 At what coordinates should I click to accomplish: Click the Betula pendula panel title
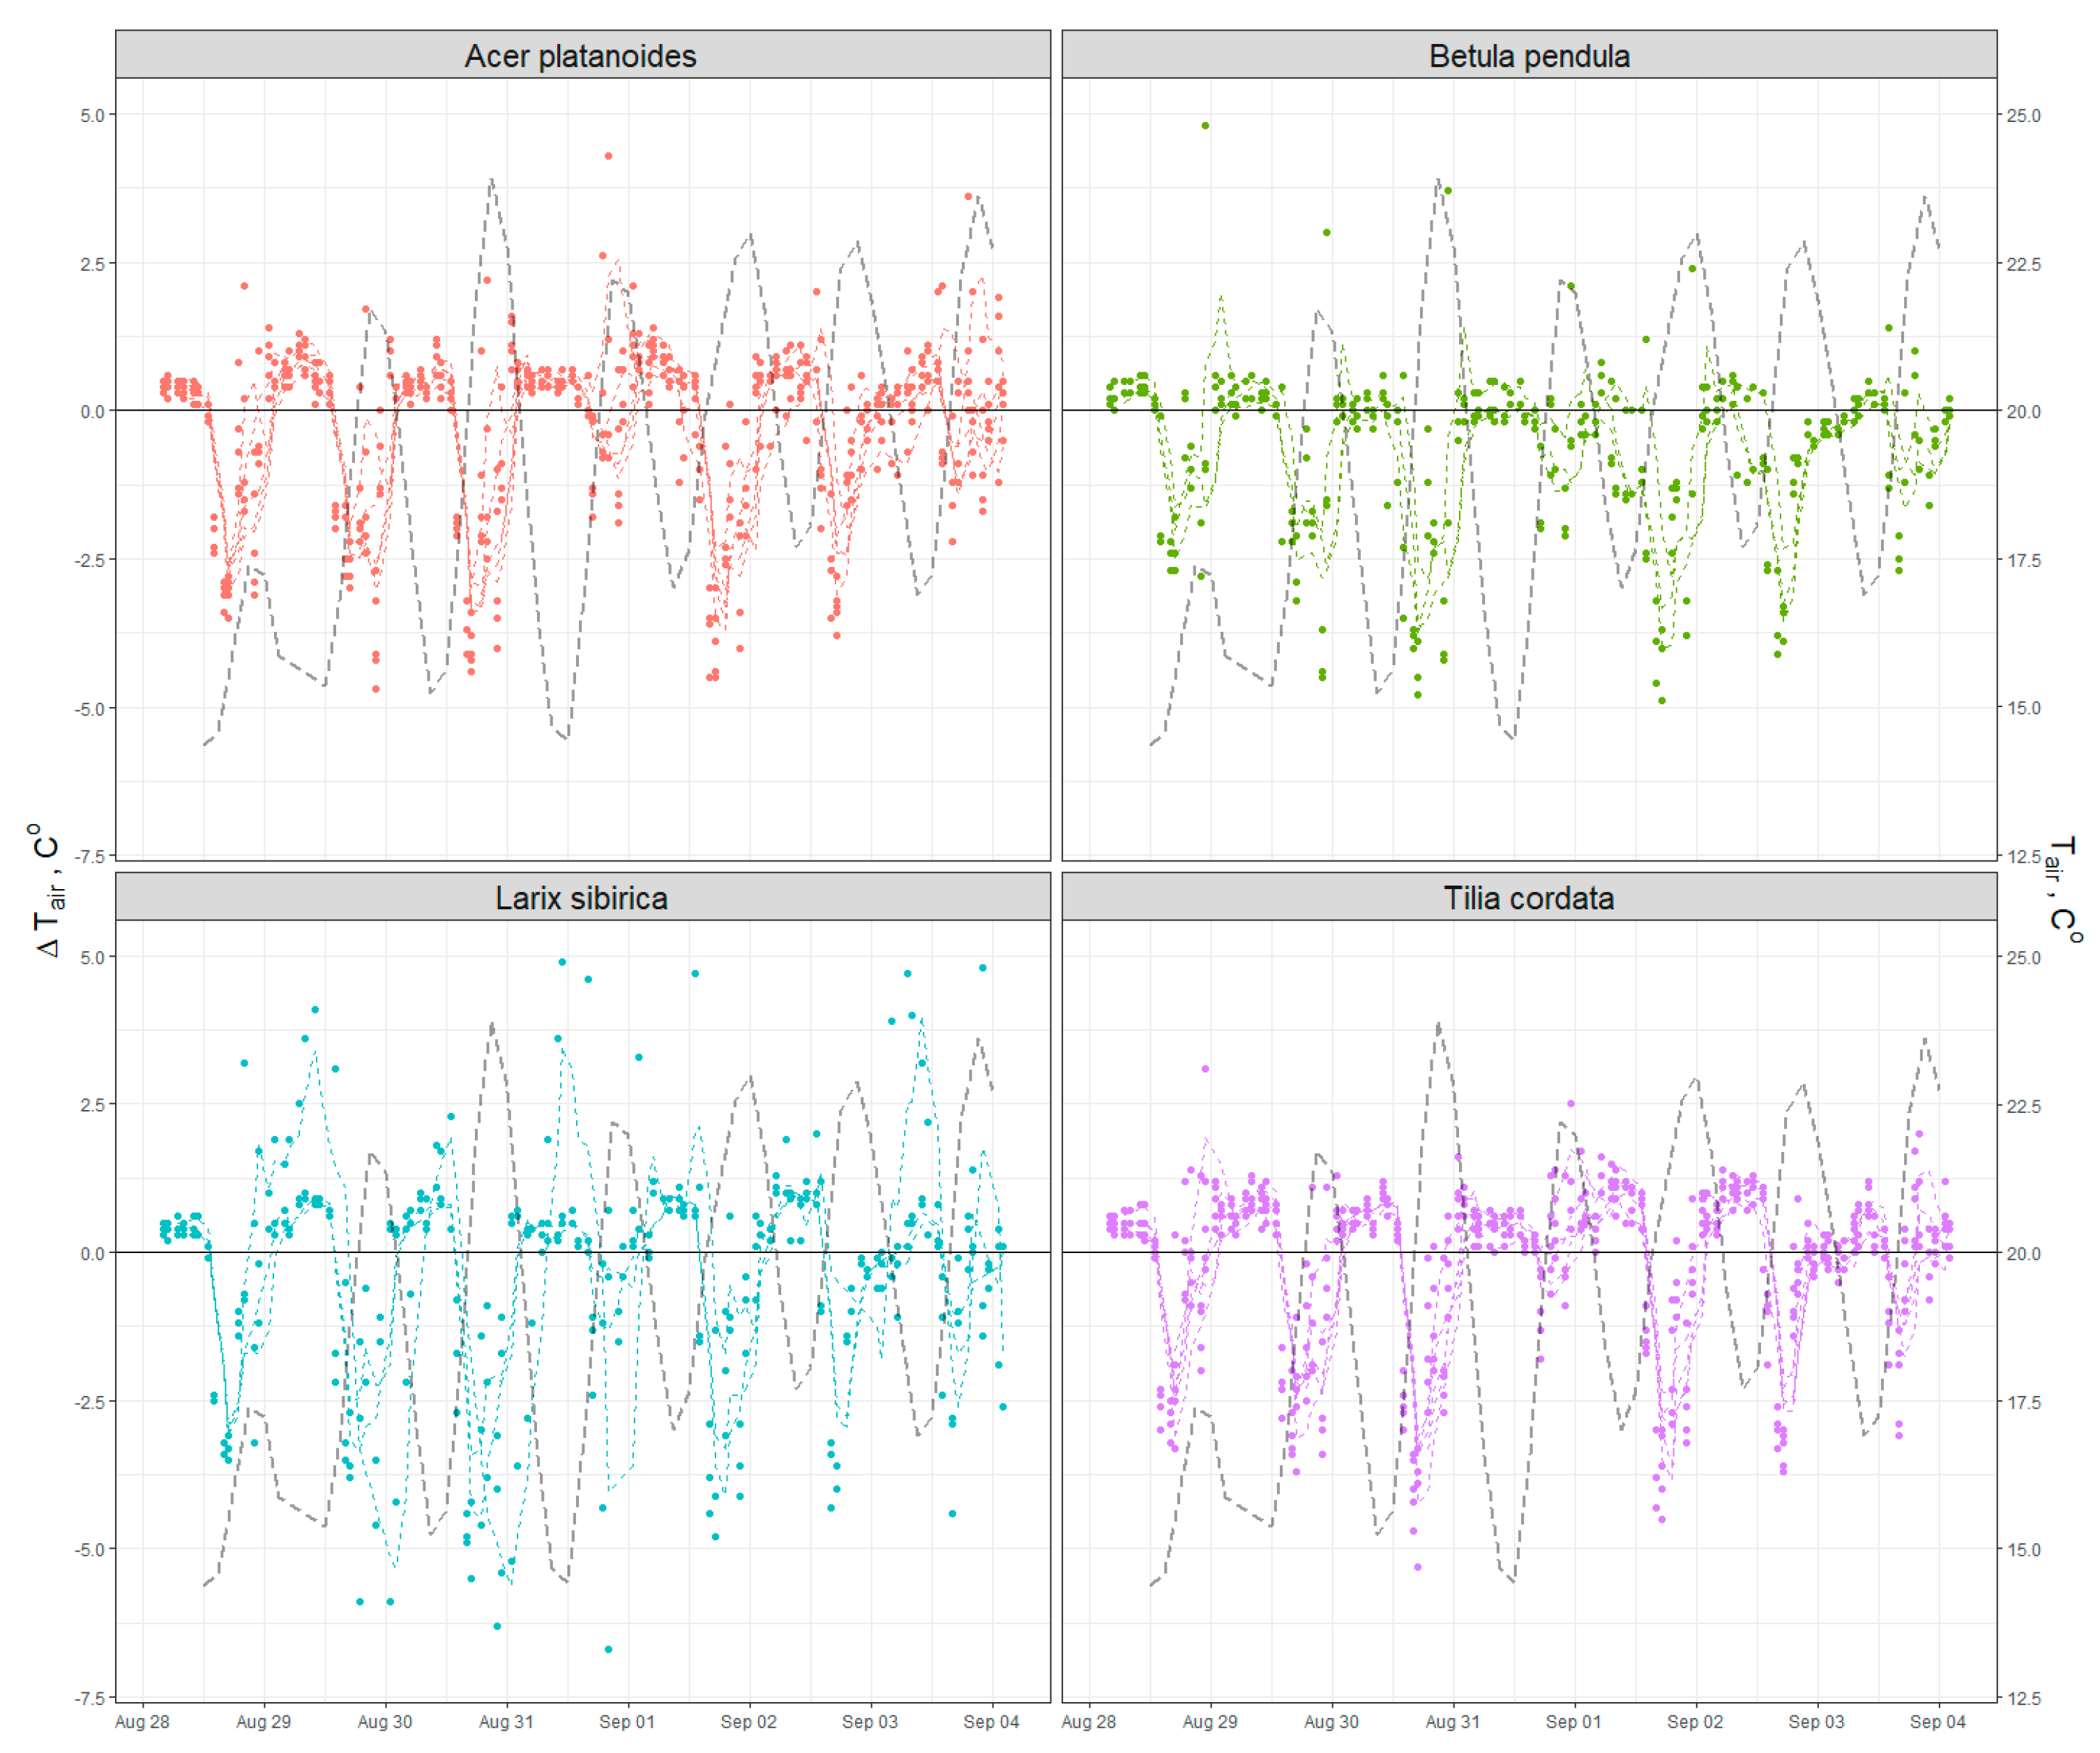[x=1529, y=56]
